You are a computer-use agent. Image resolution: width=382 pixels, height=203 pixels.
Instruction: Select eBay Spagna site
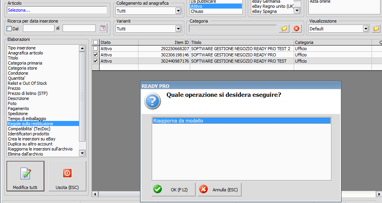pos(265,11)
